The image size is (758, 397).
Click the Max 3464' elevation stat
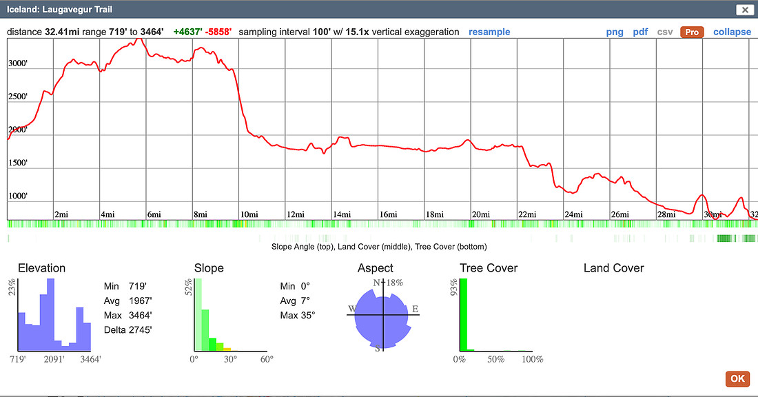(127, 315)
